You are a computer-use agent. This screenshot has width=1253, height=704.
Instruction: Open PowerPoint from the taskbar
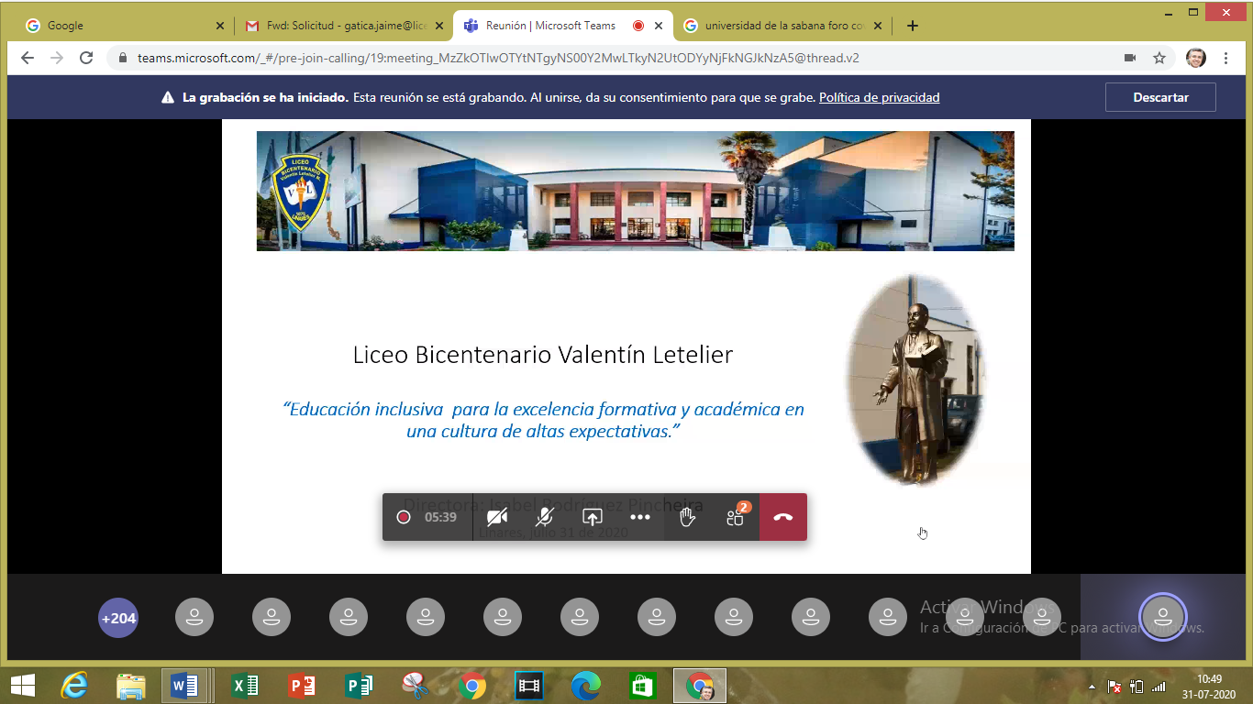click(301, 685)
